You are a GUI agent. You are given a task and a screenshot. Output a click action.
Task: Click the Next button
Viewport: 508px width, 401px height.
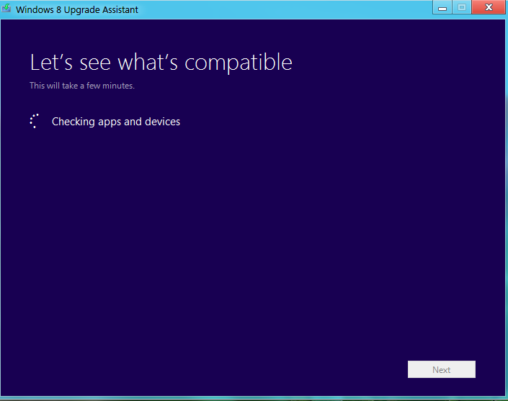441,369
